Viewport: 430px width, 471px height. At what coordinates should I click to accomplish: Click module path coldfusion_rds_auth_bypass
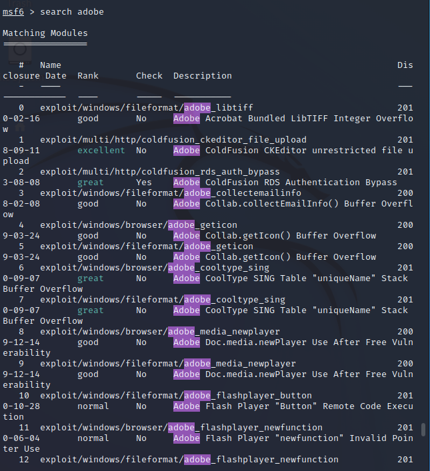[160, 171]
